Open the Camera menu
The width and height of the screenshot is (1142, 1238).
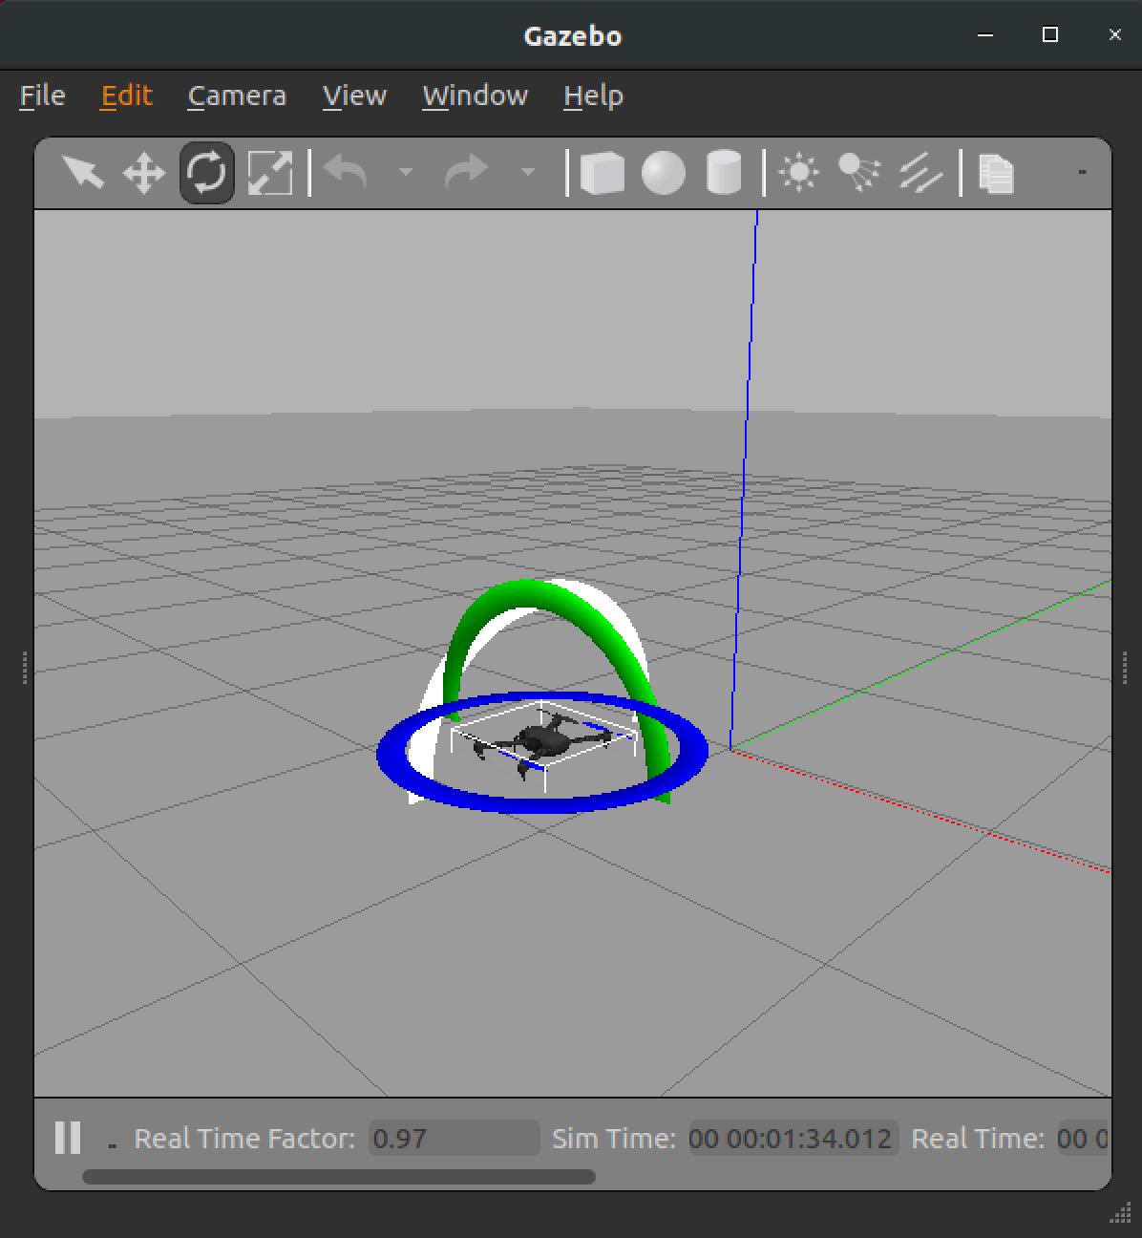tap(237, 96)
